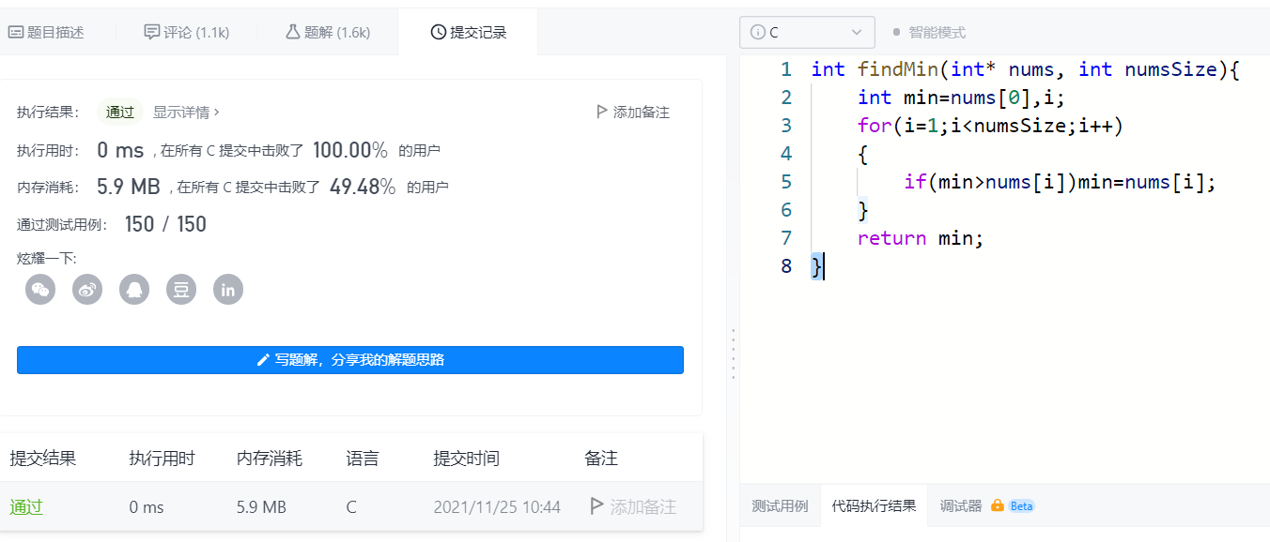Click the lock icon beside 调试器

point(998,505)
